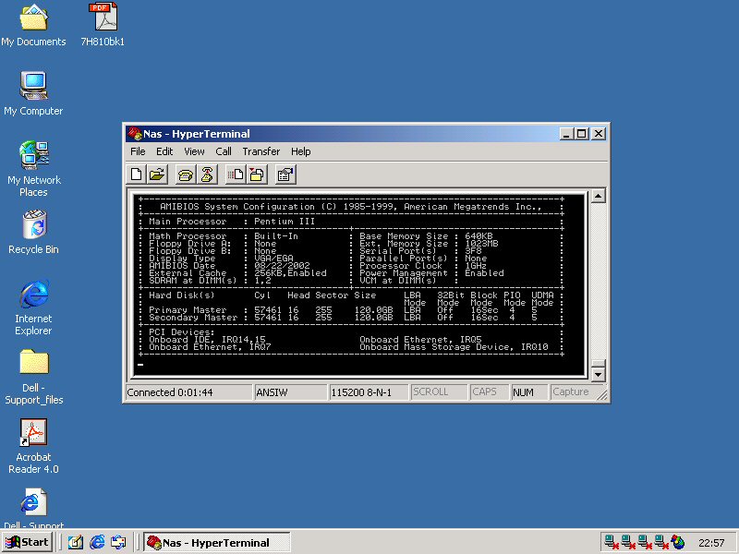Click the Send file toolbar icon

click(236, 175)
